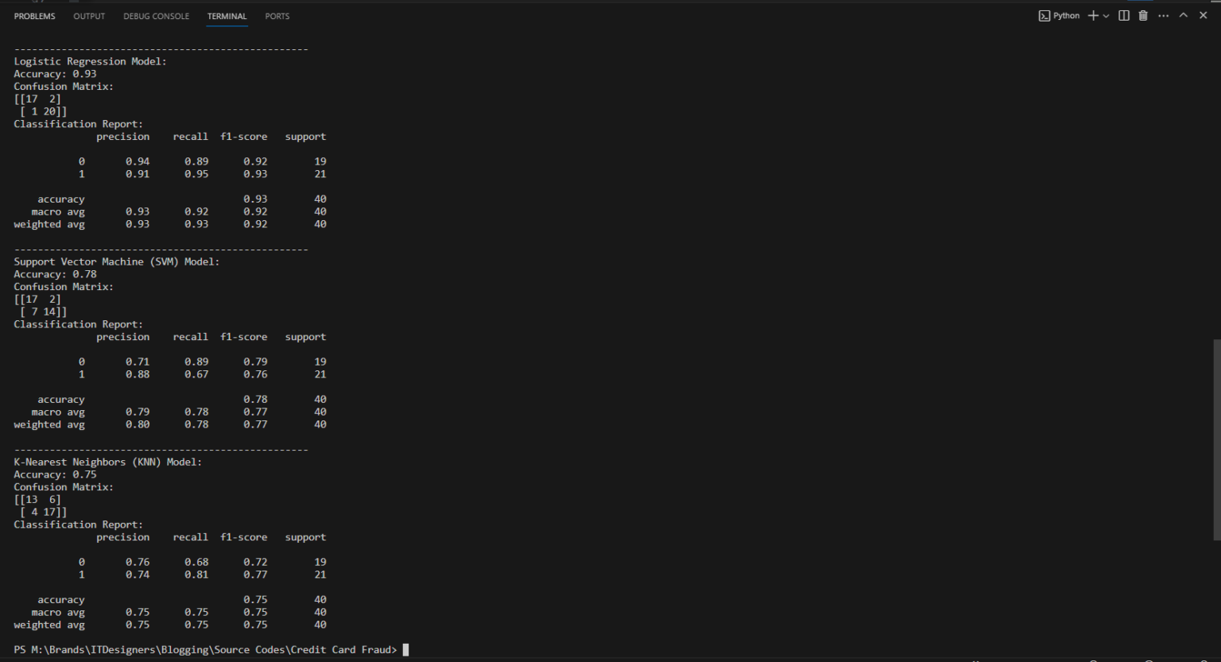Split the terminal using the split icon

pos(1123,15)
